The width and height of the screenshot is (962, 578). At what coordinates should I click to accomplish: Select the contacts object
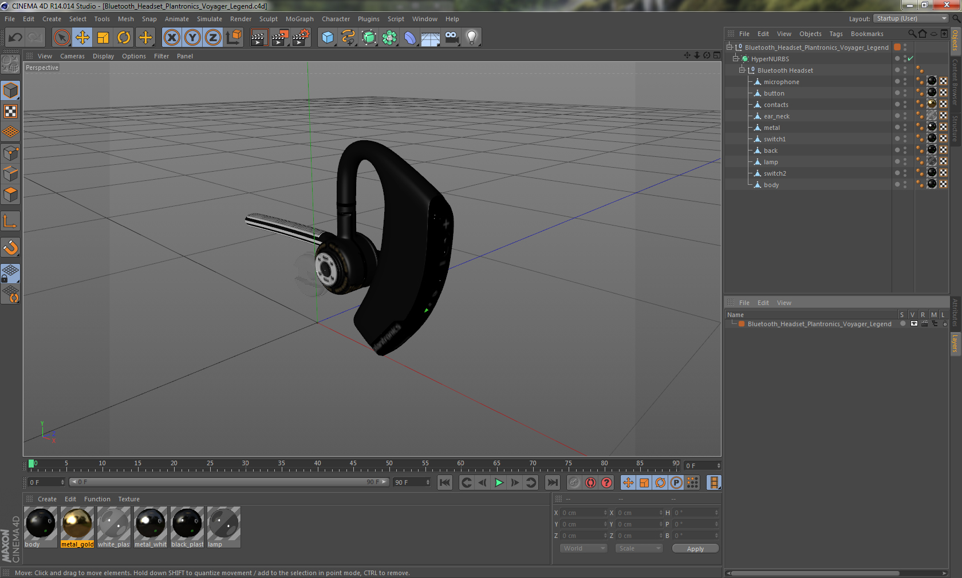[x=776, y=105]
